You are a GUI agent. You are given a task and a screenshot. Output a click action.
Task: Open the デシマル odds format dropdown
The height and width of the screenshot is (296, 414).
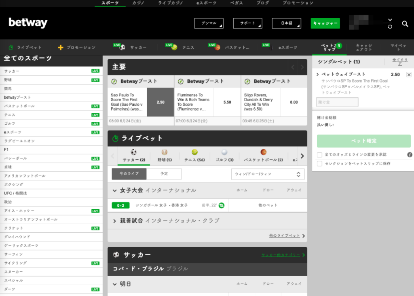209,23
